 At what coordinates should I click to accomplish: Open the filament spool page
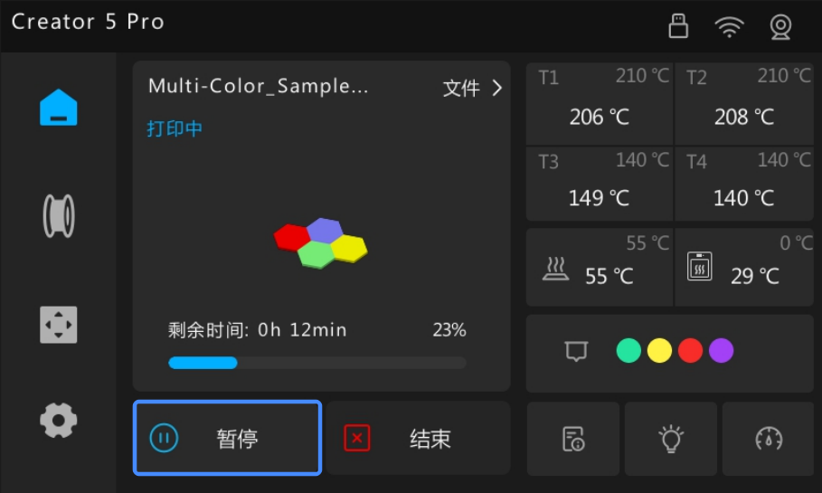click(58, 216)
